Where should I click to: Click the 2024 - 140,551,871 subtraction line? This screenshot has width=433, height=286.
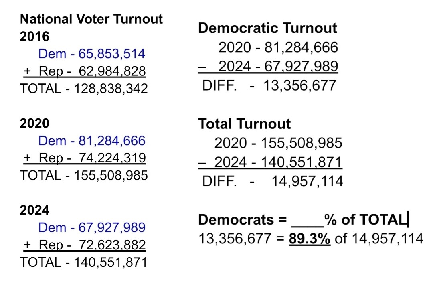(x=278, y=162)
